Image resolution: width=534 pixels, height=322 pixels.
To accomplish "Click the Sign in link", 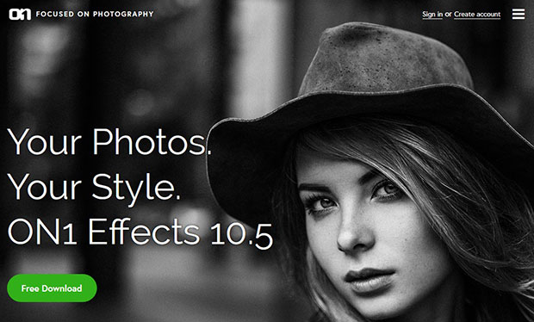I will pos(432,15).
